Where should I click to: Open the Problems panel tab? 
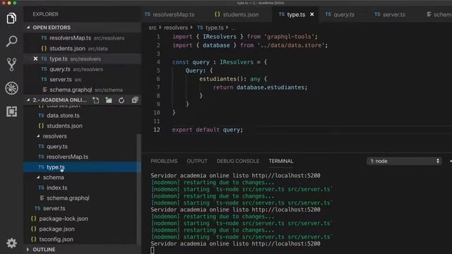pyautogui.click(x=164, y=161)
